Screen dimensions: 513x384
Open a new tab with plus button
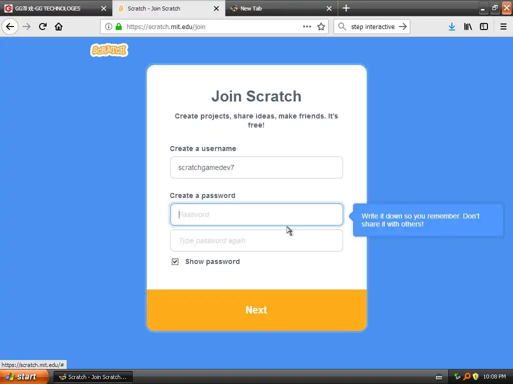346,8
